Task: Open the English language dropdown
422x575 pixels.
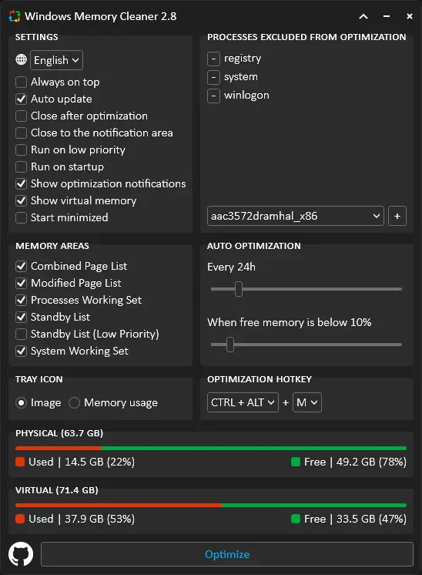Action: 56,60
